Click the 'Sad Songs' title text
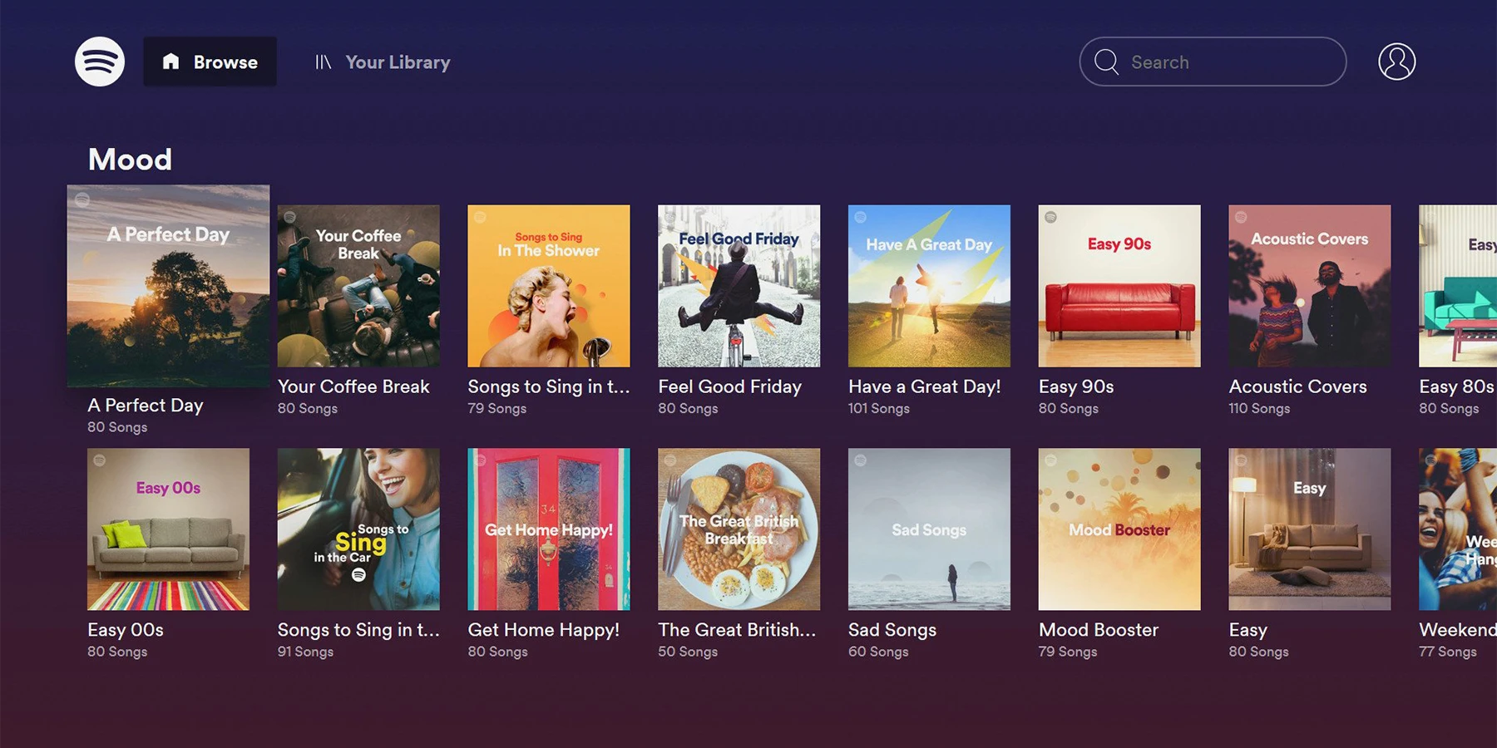 (x=892, y=630)
